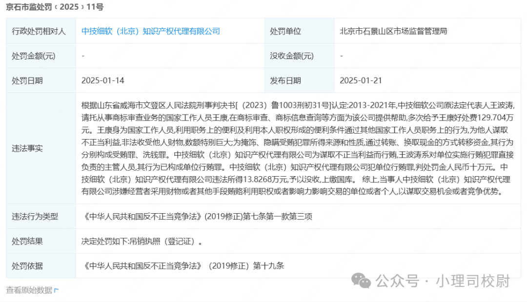Screen dimensions: 527x302
Task: Click the 违法事实 description paragraph
Action: [298, 148]
